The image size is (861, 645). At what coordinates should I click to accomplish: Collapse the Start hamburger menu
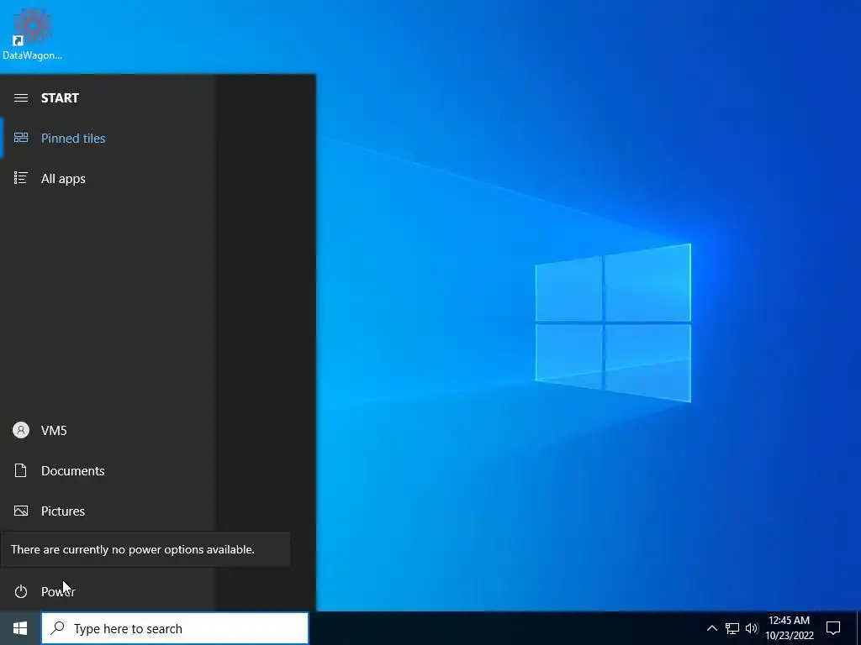(21, 98)
